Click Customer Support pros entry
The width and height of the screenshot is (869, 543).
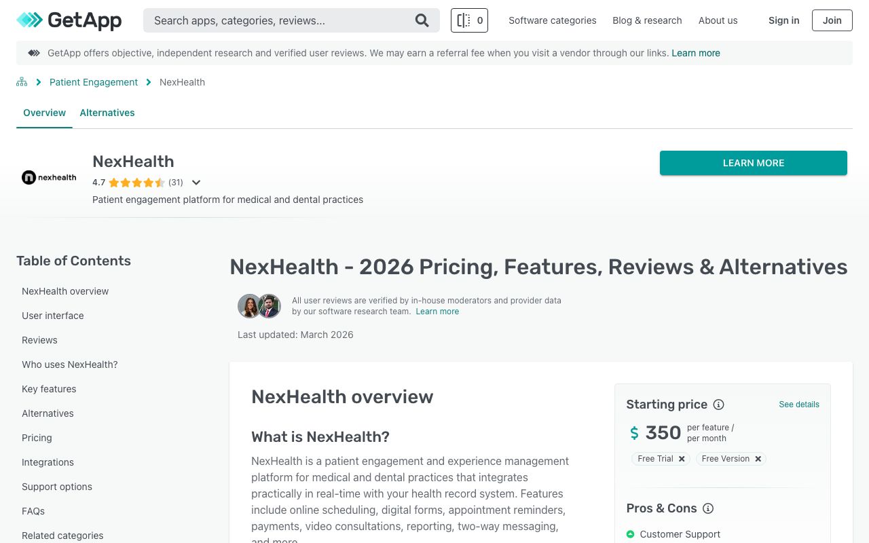tap(680, 534)
